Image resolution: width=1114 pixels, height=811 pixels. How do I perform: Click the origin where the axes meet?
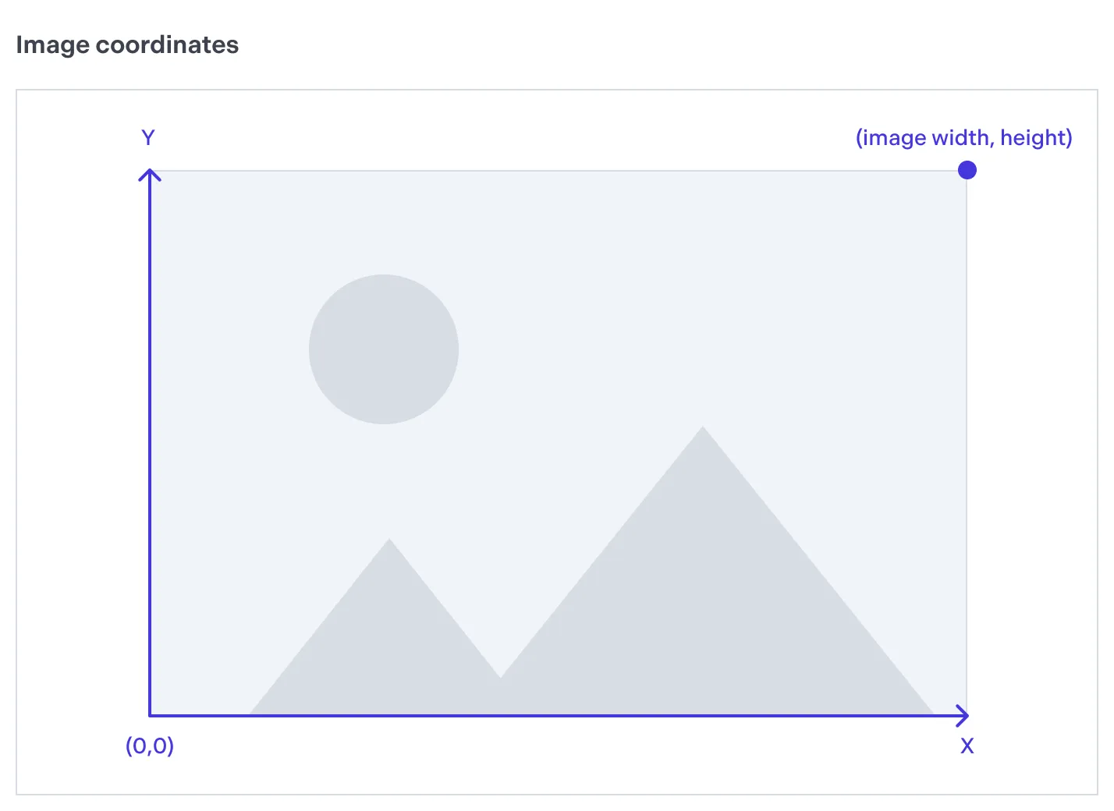150,715
